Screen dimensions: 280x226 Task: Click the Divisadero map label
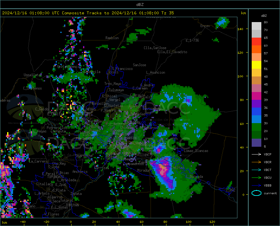point(152,108)
